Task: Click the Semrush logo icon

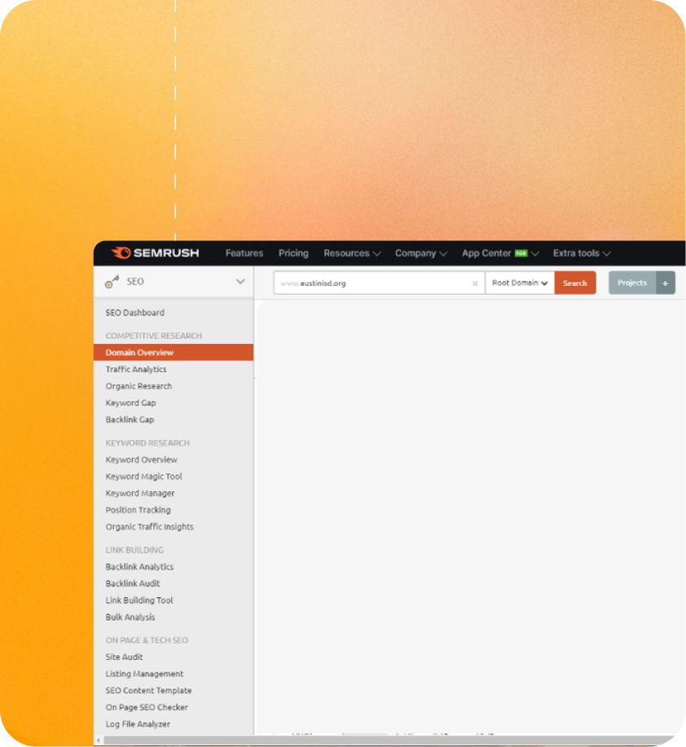Action: pyautogui.click(x=121, y=253)
